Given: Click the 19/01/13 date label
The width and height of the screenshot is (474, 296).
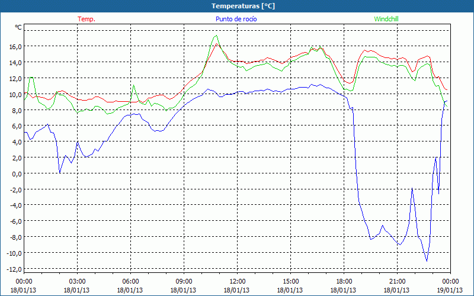Looking at the screenshot, I should (x=450, y=290).
